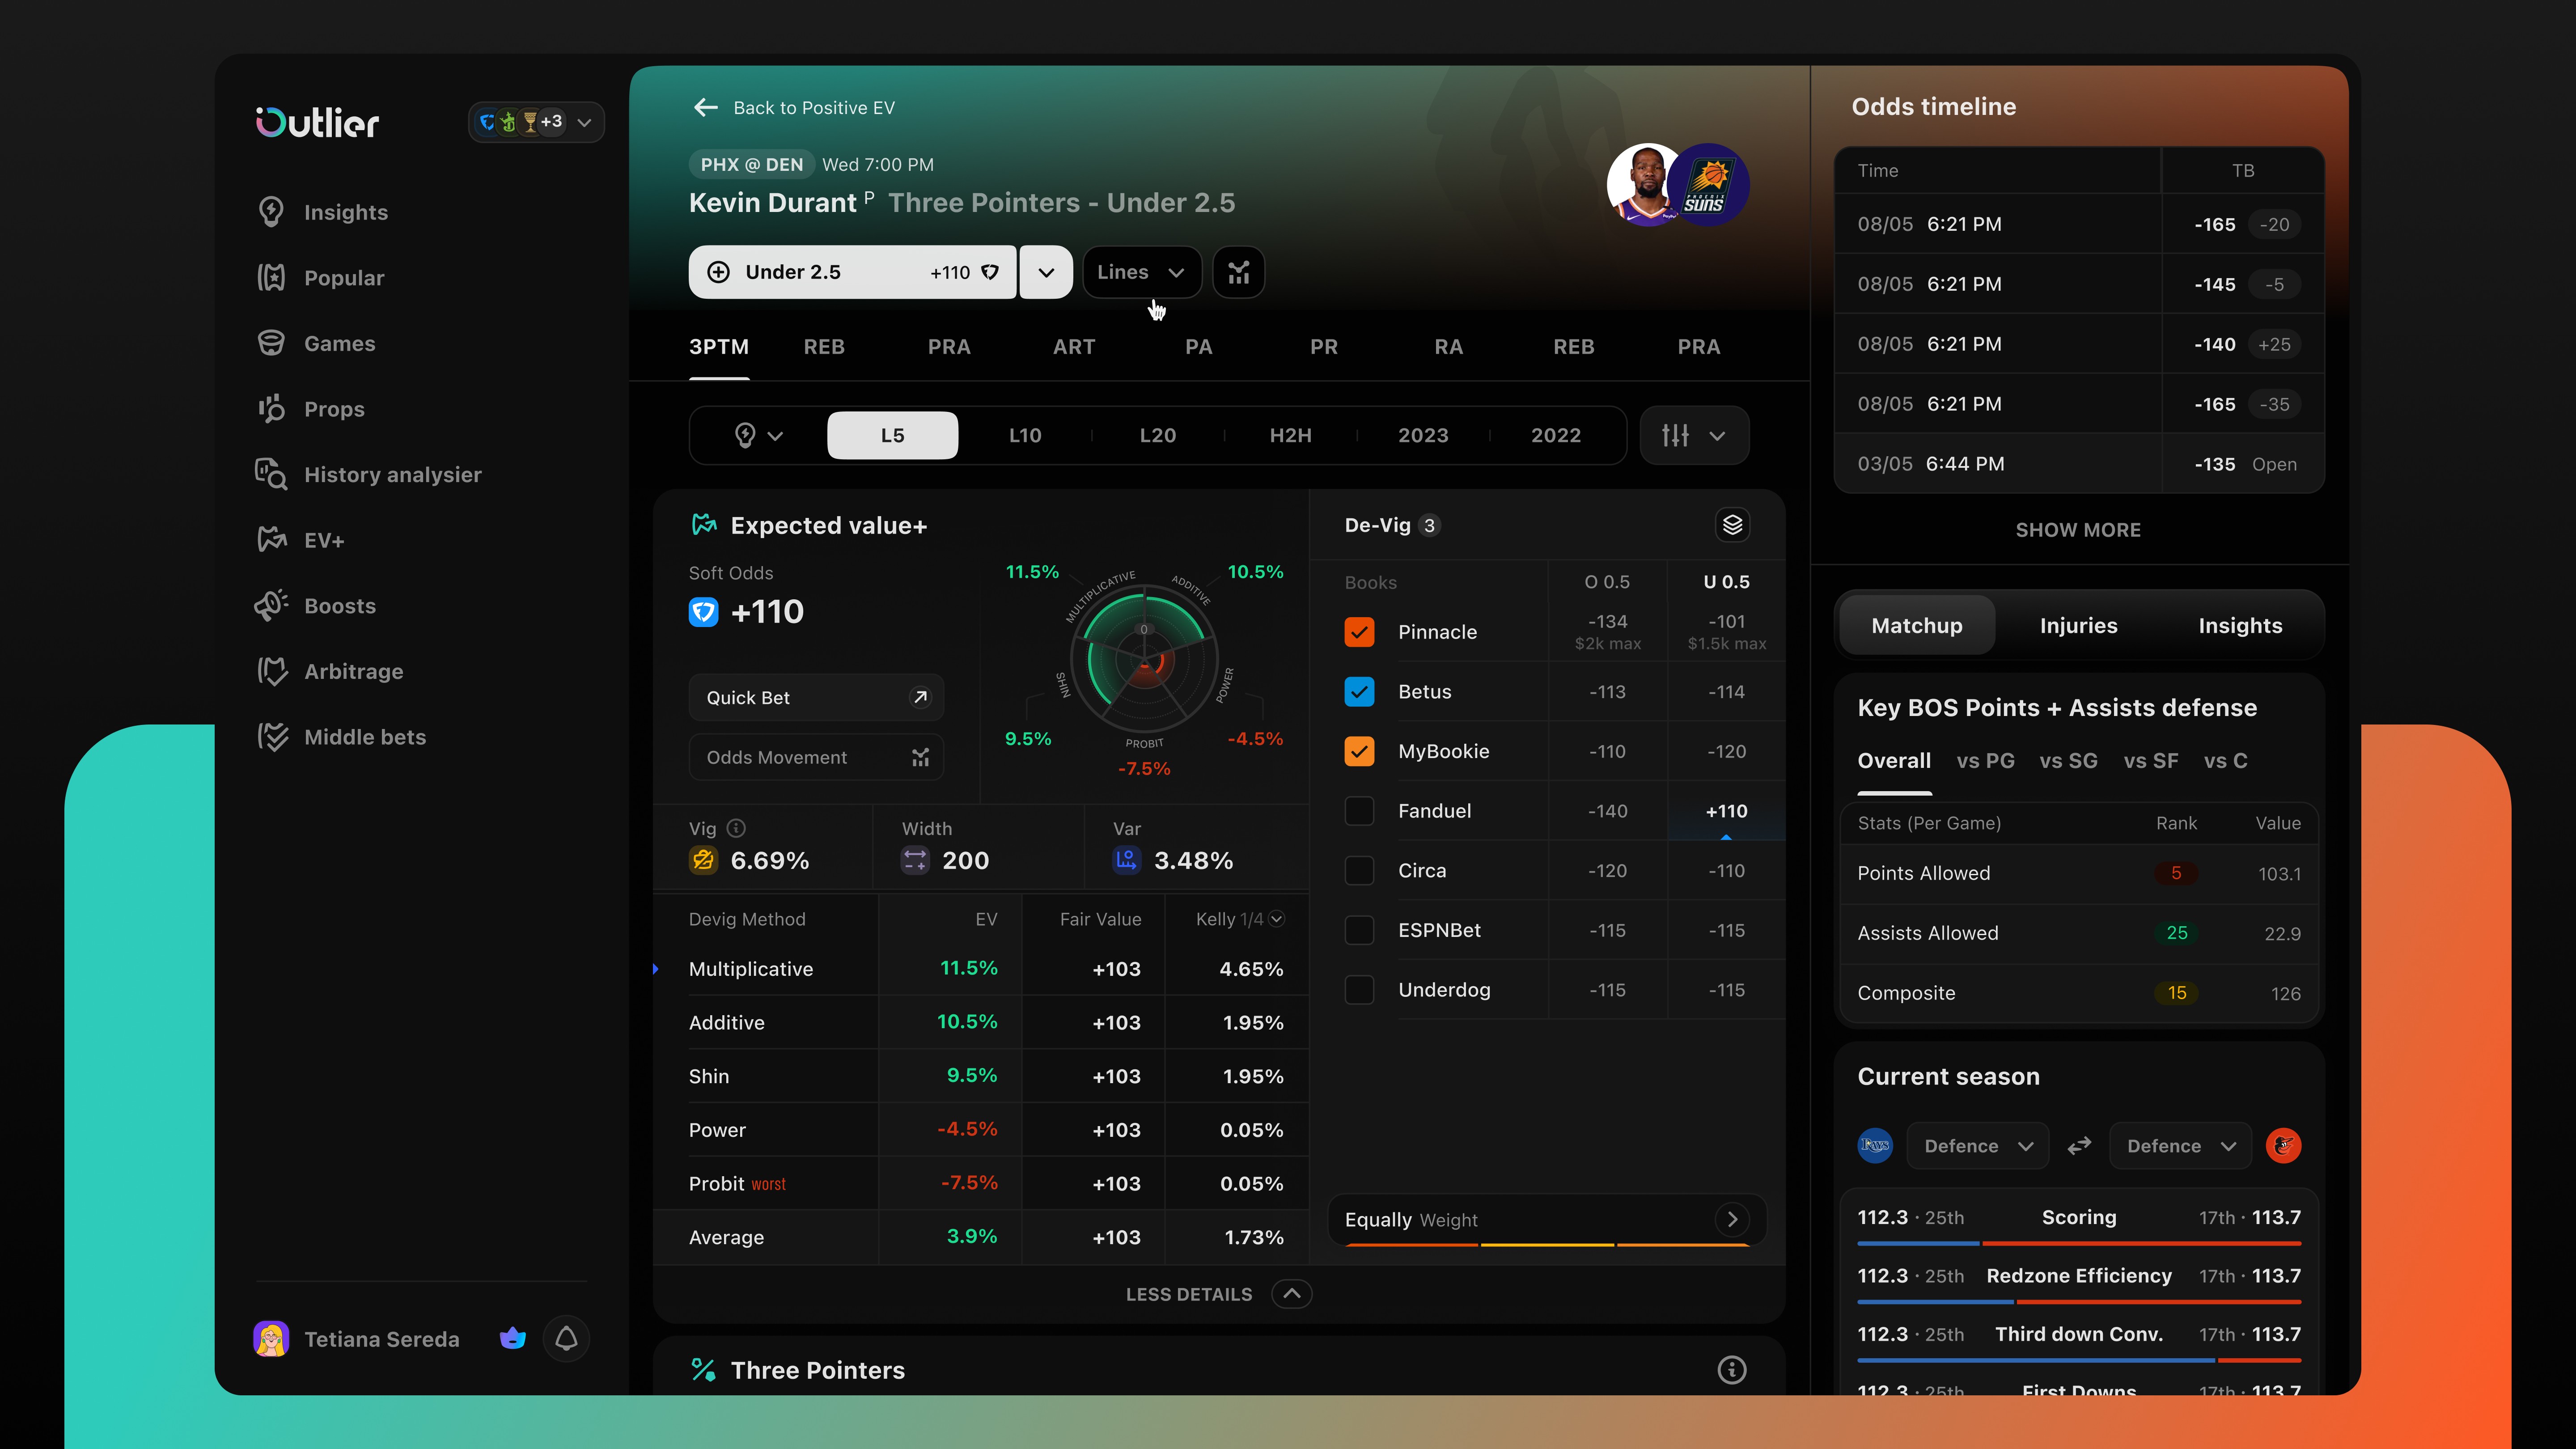Collapse the Less Details chevron
Screen dimensions: 2576x1449
pyautogui.click(x=1291, y=1294)
